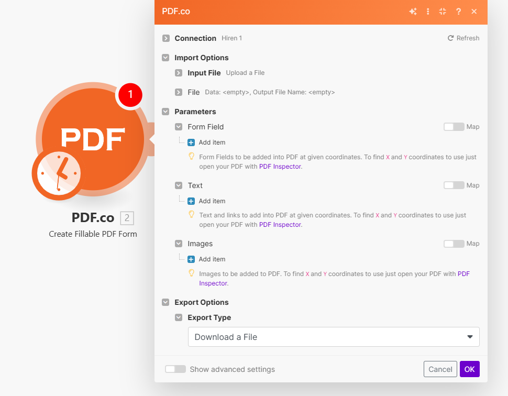Add item plus icon under Form Field
The image size is (508, 396).
[191, 142]
